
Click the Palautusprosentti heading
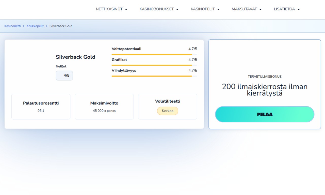(41, 103)
